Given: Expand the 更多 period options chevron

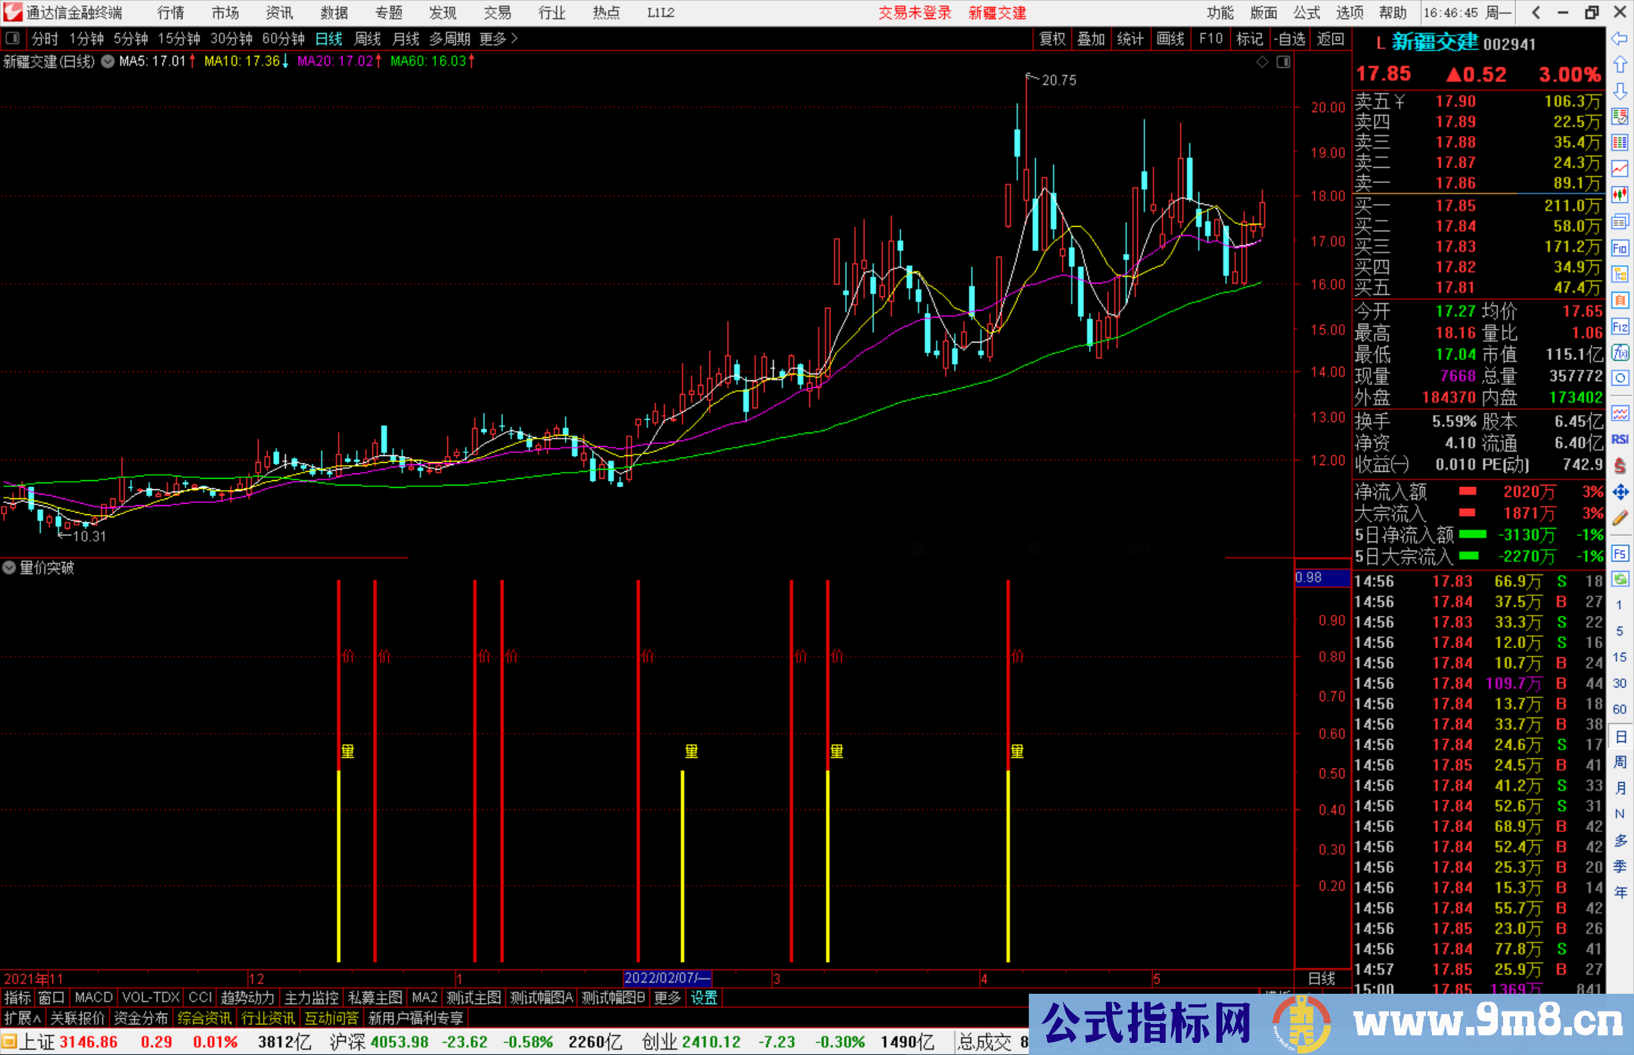Looking at the screenshot, I should [x=514, y=39].
